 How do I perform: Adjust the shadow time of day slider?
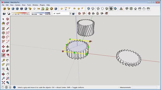coord(41,13)
